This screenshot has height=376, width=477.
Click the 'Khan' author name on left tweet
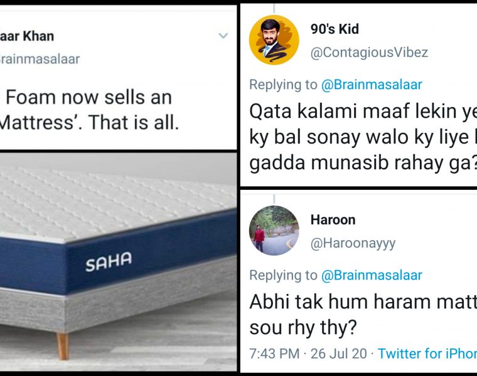(x=29, y=36)
